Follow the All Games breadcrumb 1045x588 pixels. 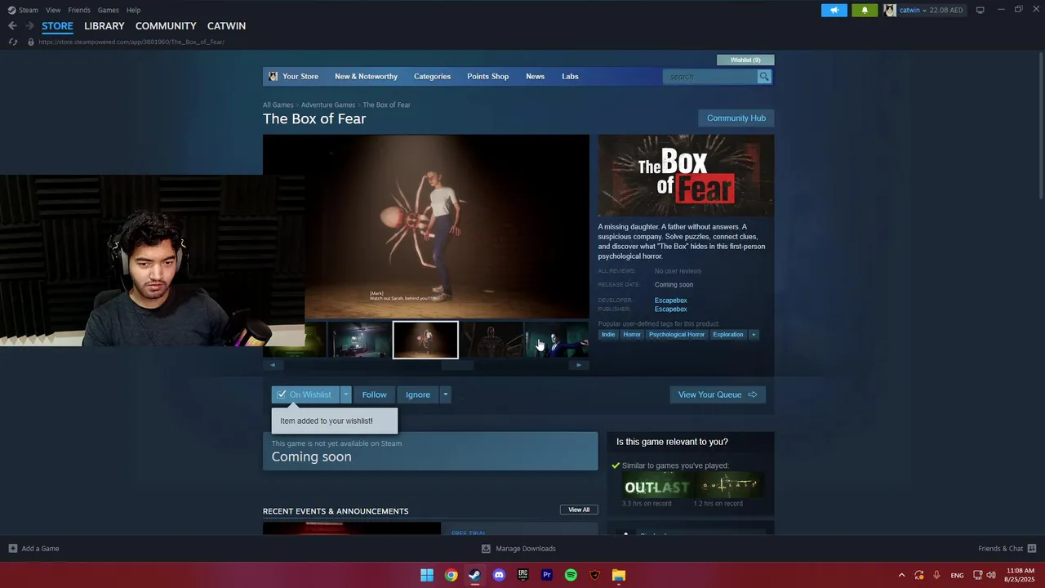click(x=278, y=105)
